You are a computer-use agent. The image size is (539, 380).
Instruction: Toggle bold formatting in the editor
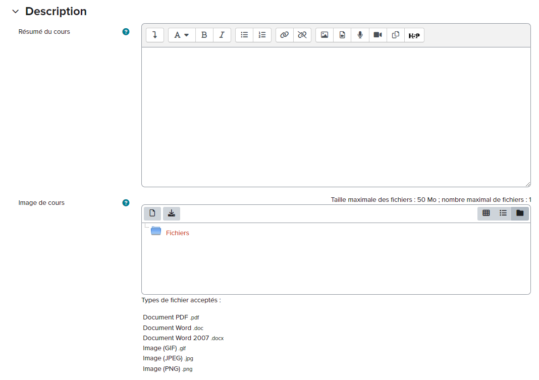click(x=204, y=35)
